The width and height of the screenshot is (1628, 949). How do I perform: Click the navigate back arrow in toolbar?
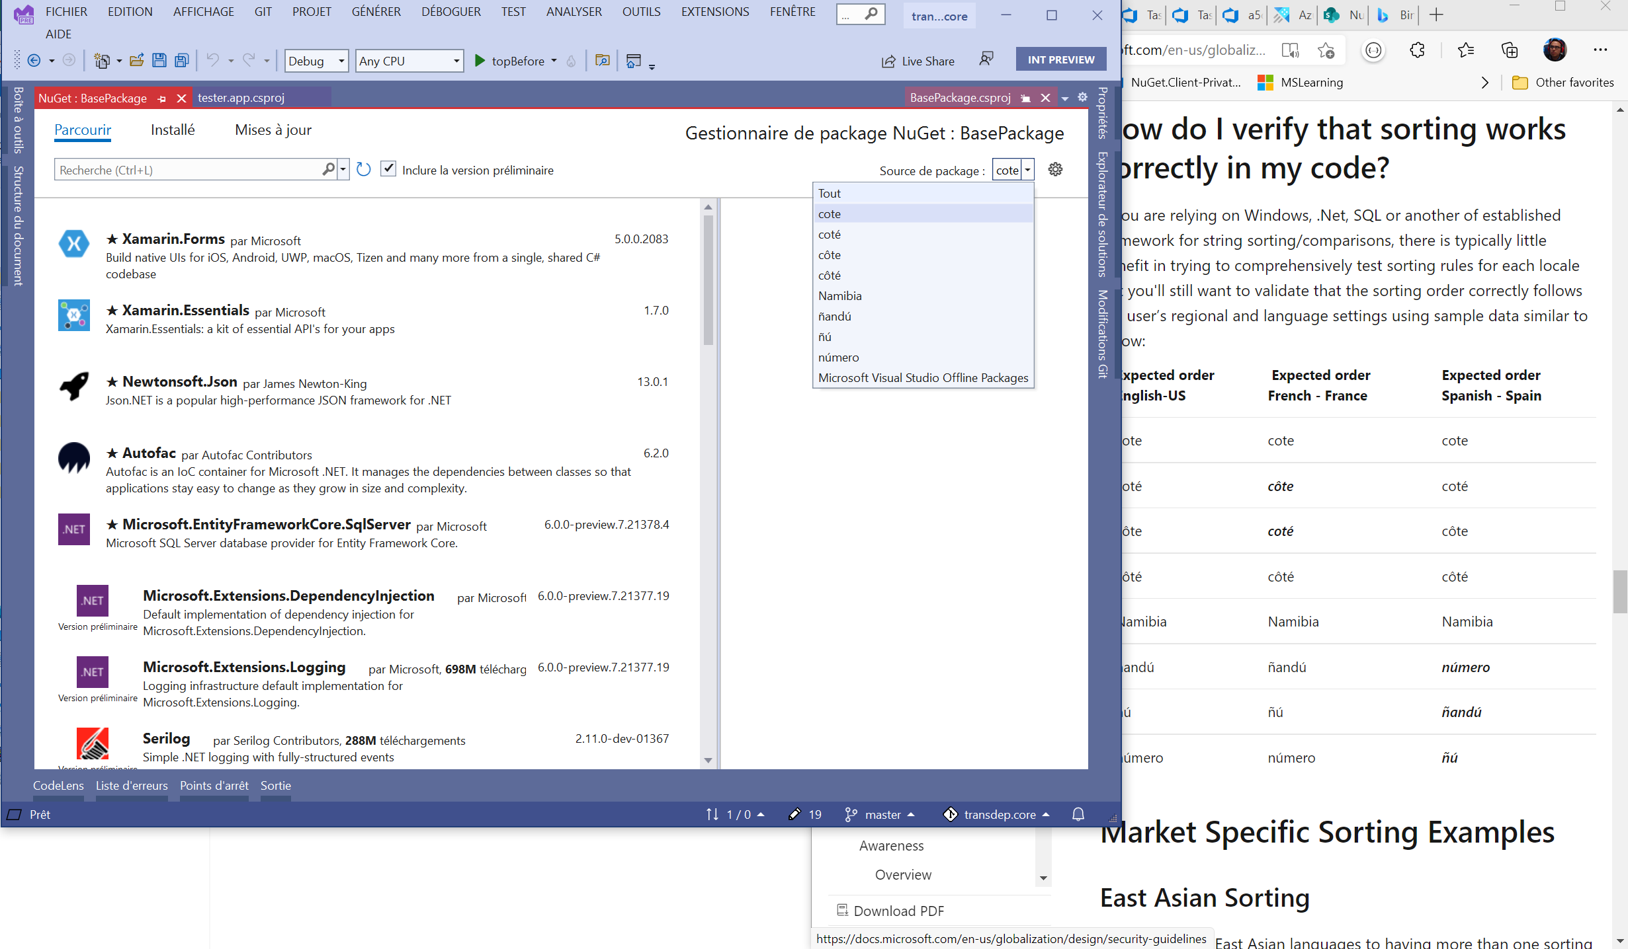[x=35, y=60]
